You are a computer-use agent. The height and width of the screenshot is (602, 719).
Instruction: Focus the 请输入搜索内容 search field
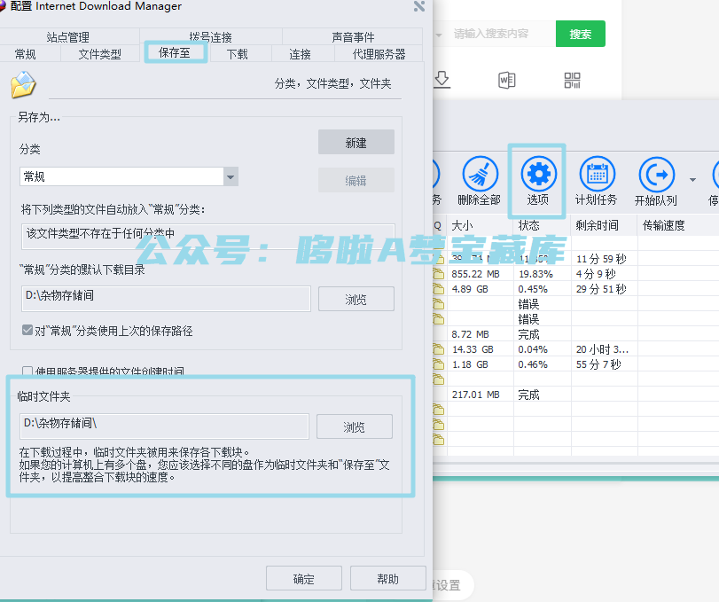coord(500,34)
